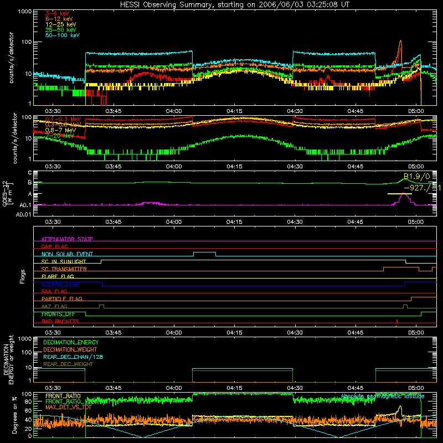
Task: Click the 'A0.01' tick label on GOES axis
Action: click(24, 214)
